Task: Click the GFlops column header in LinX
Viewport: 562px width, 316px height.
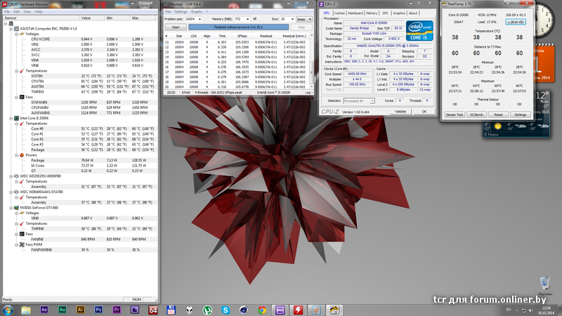Action: [242, 37]
